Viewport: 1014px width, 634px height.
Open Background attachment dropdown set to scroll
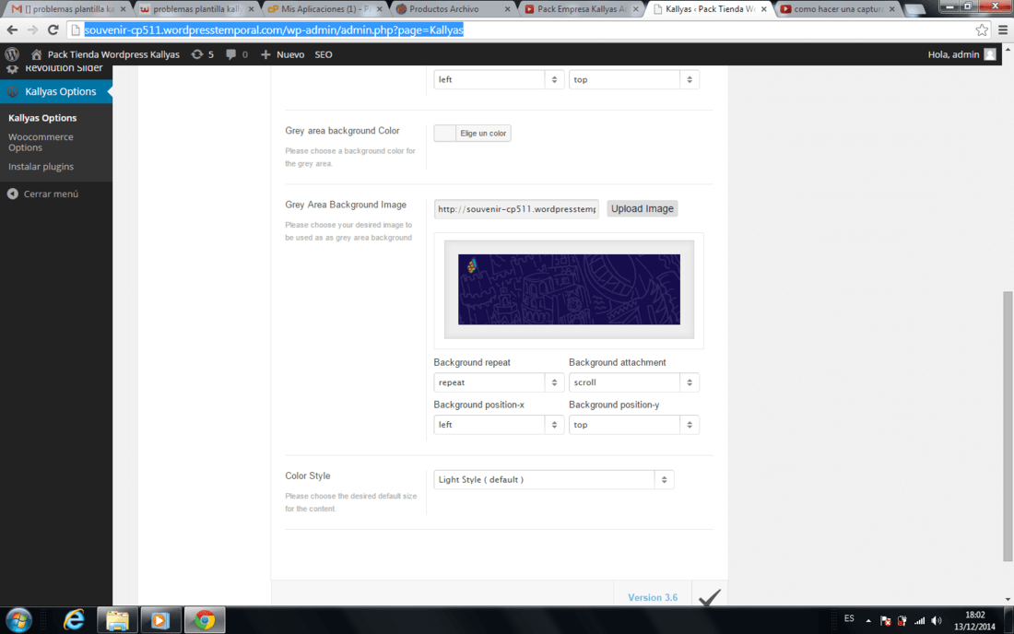pyautogui.click(x=634, y=382)
